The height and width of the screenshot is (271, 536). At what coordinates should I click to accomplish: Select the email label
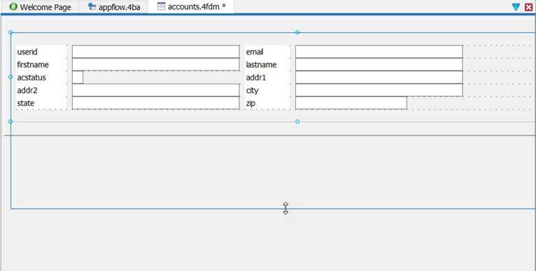[255, 52]
